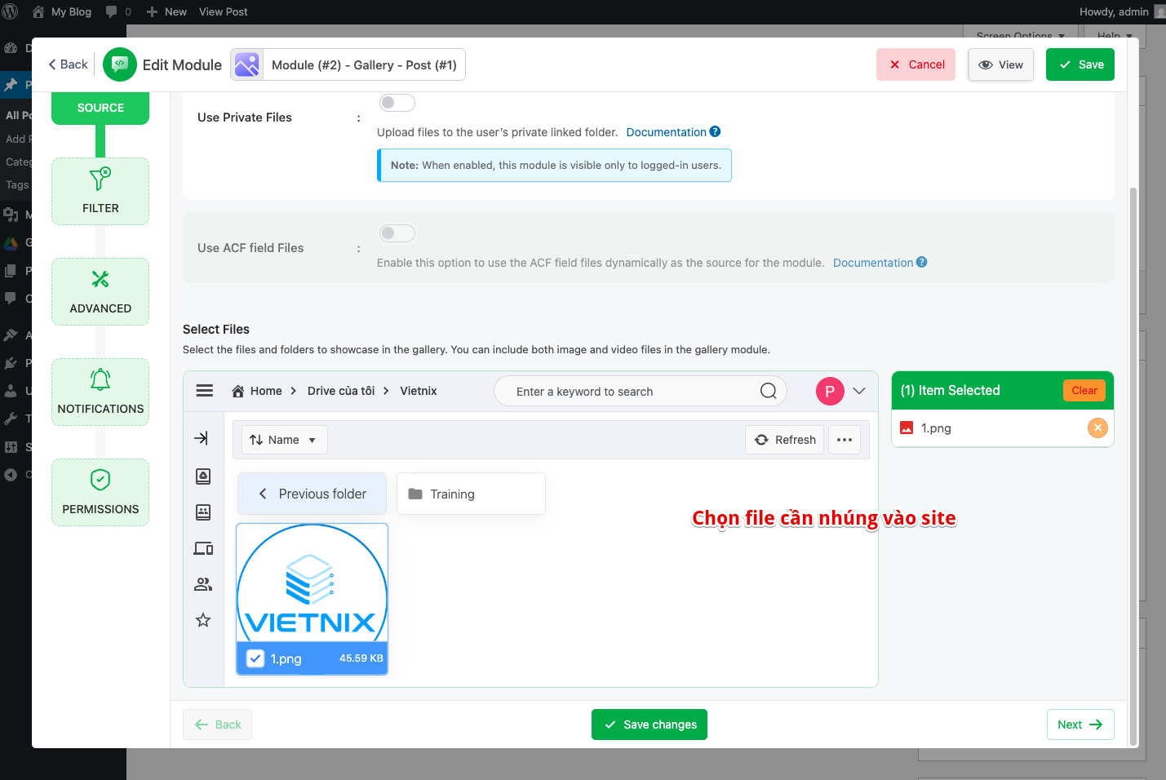The width and height of the screenshot is (1166, 780).
Task: Open the Advanced tools step
Action: 100,291
